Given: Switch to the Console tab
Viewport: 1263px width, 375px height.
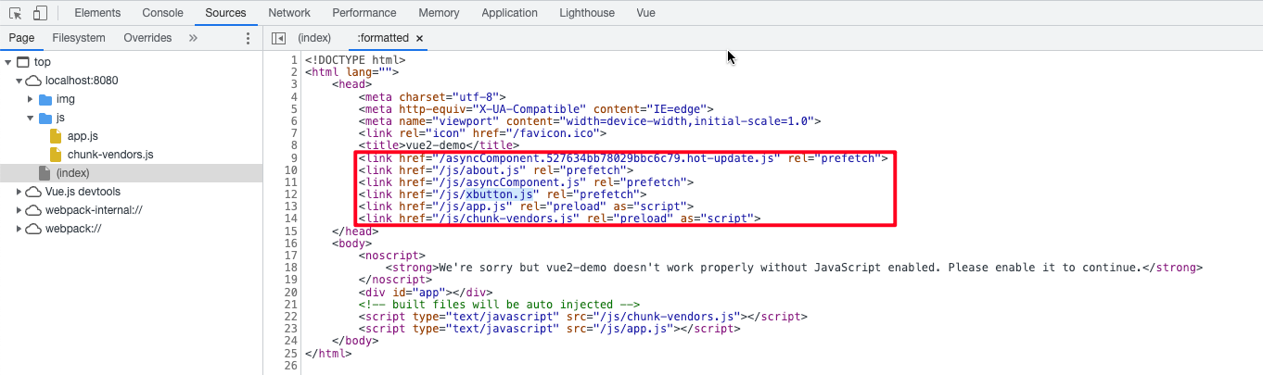Looking at the screenshot, I should pyautogui.click(x=162, y=13).
